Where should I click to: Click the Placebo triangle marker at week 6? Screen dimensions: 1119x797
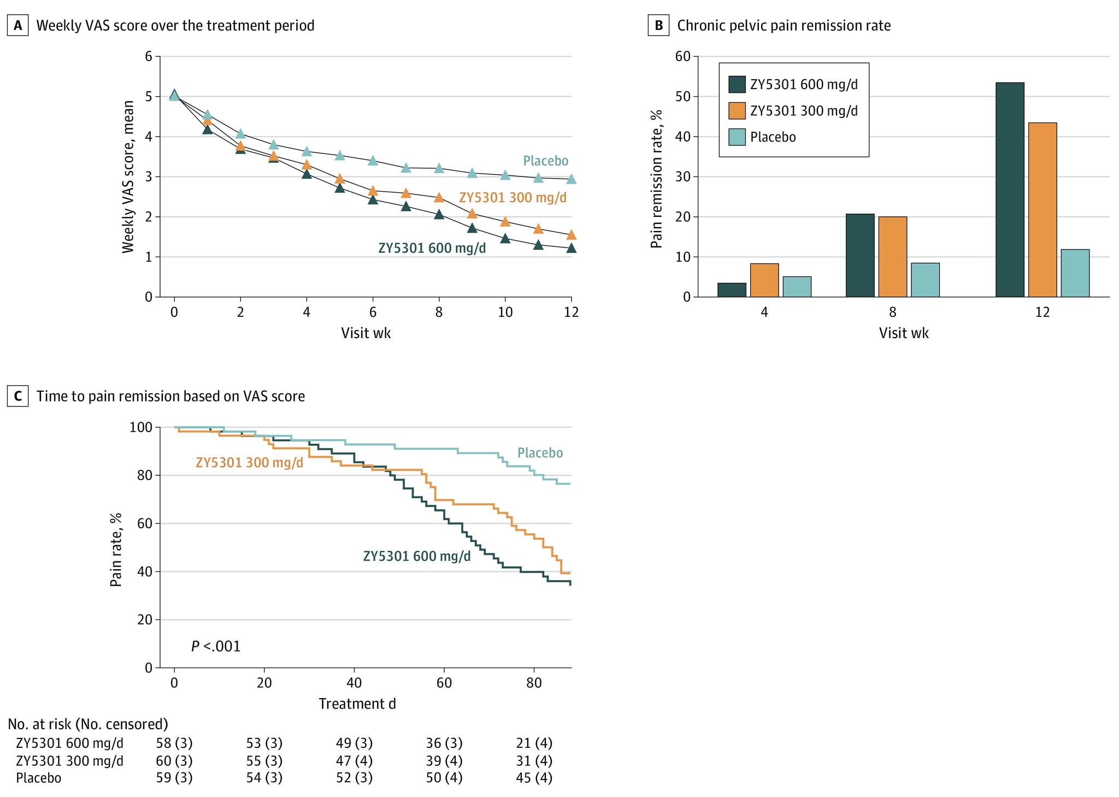pos(373,161)
